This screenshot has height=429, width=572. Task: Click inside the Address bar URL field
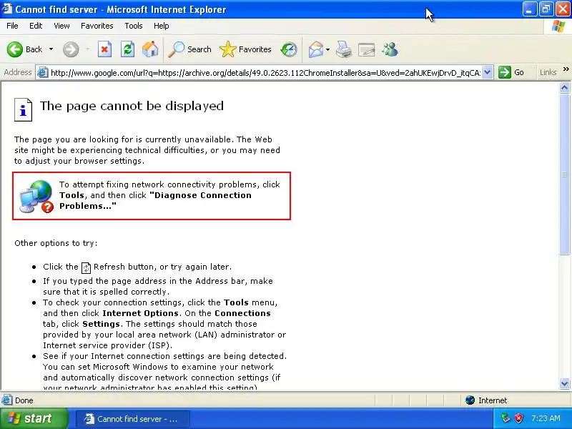[265, 73]
